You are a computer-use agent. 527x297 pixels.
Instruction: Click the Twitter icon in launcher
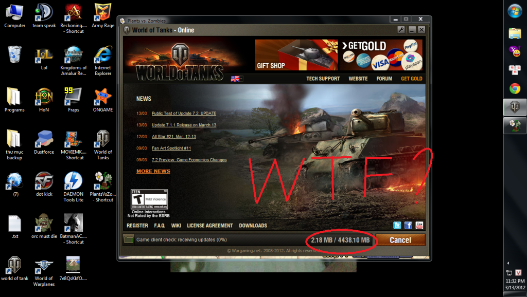point(397,225)
